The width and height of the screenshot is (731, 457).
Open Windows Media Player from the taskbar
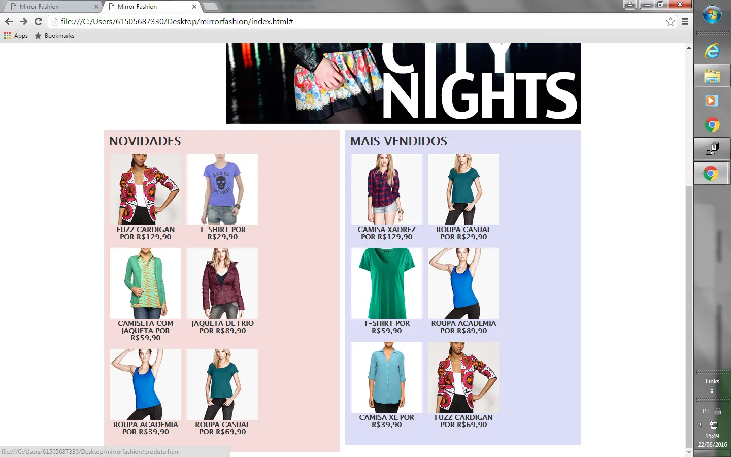712,101
